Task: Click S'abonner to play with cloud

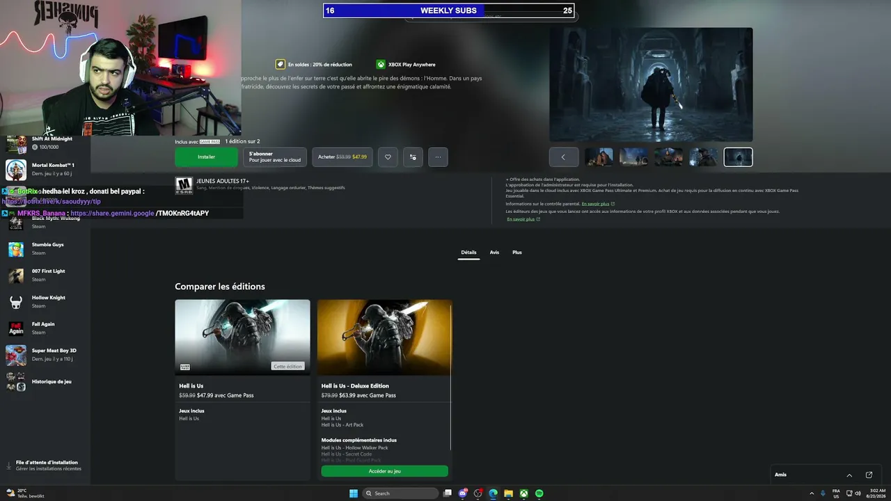Action: pos(275,157)
